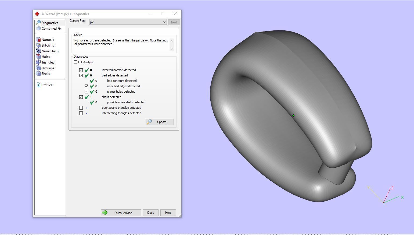
Task: Uncheck near bad edges detected checkbox
Action: pos(86,86)
